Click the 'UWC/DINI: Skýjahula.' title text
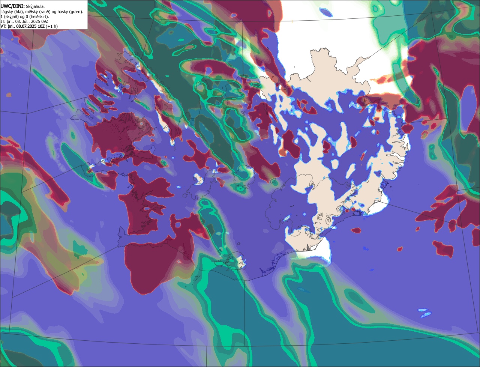This screenshot has width=480, height=367. [22, 6]
